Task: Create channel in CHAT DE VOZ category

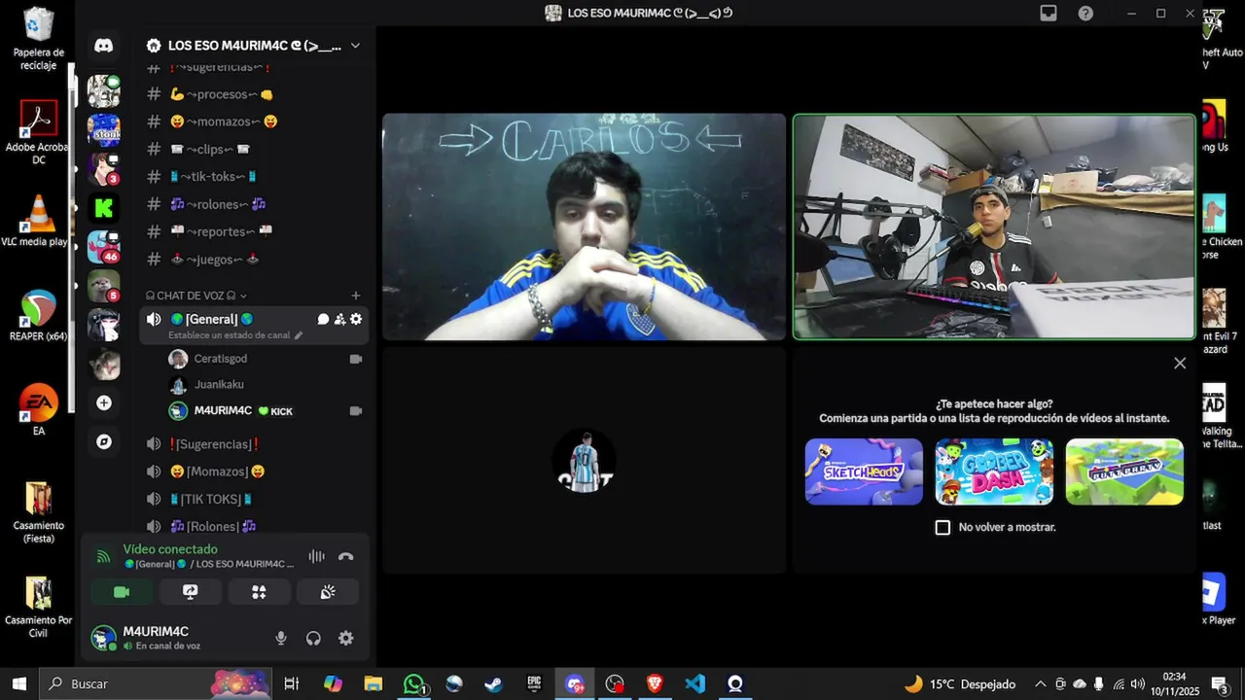Action: pos(356,296)
